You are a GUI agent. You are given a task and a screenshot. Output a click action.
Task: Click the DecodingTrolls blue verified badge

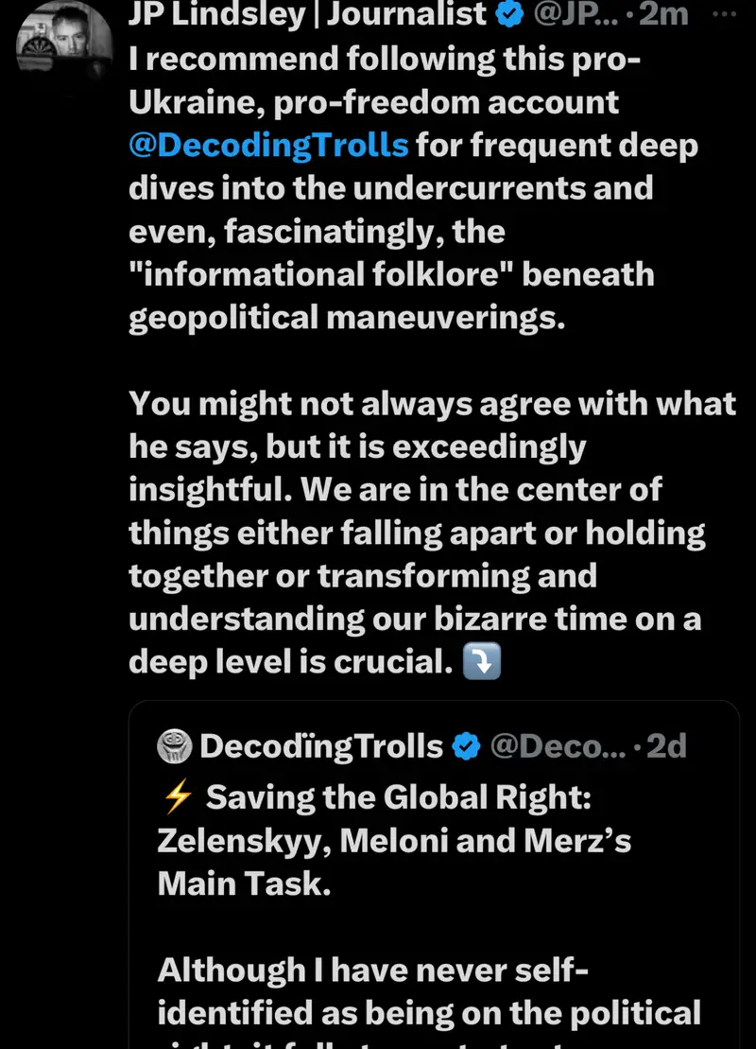coord(465,746)
